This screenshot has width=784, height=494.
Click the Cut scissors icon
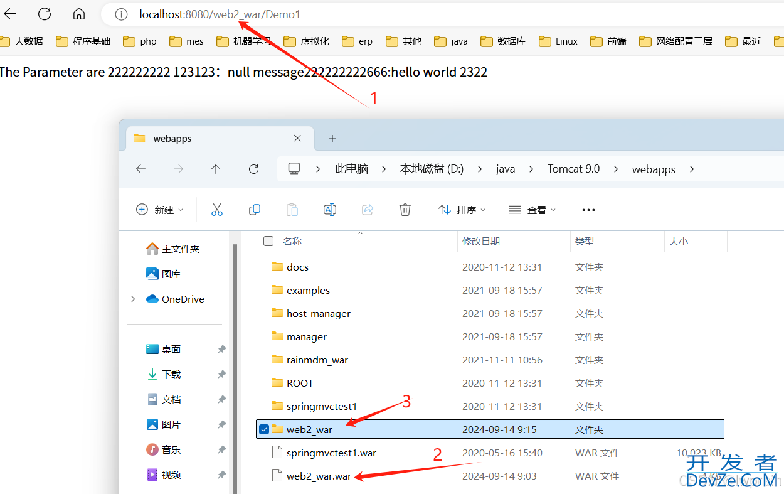coord(217,210)
